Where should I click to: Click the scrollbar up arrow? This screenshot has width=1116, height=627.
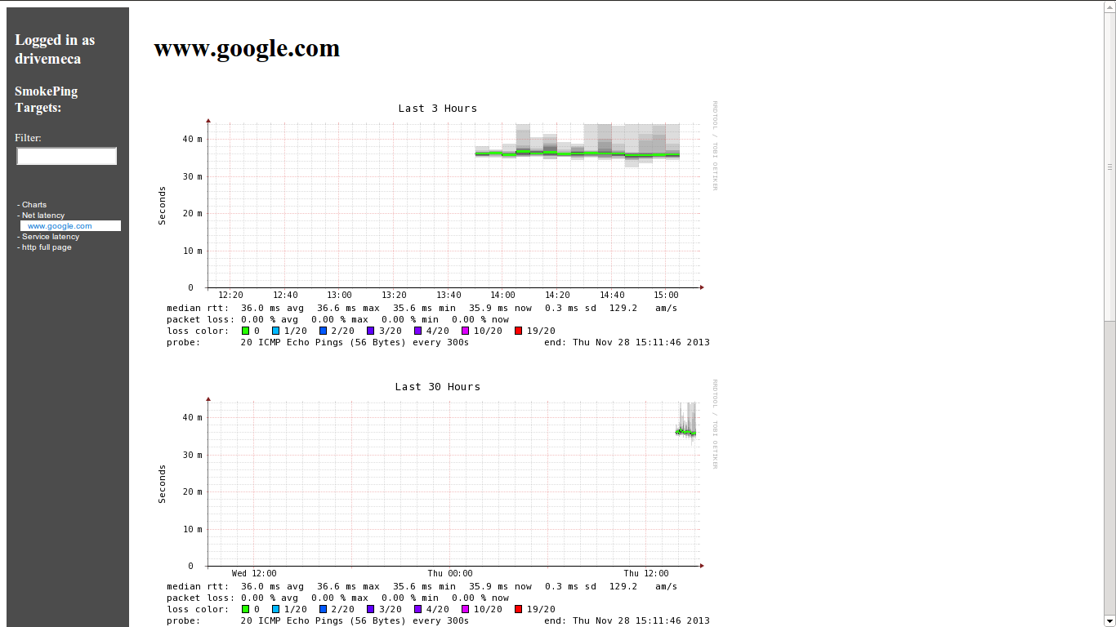1110,7
